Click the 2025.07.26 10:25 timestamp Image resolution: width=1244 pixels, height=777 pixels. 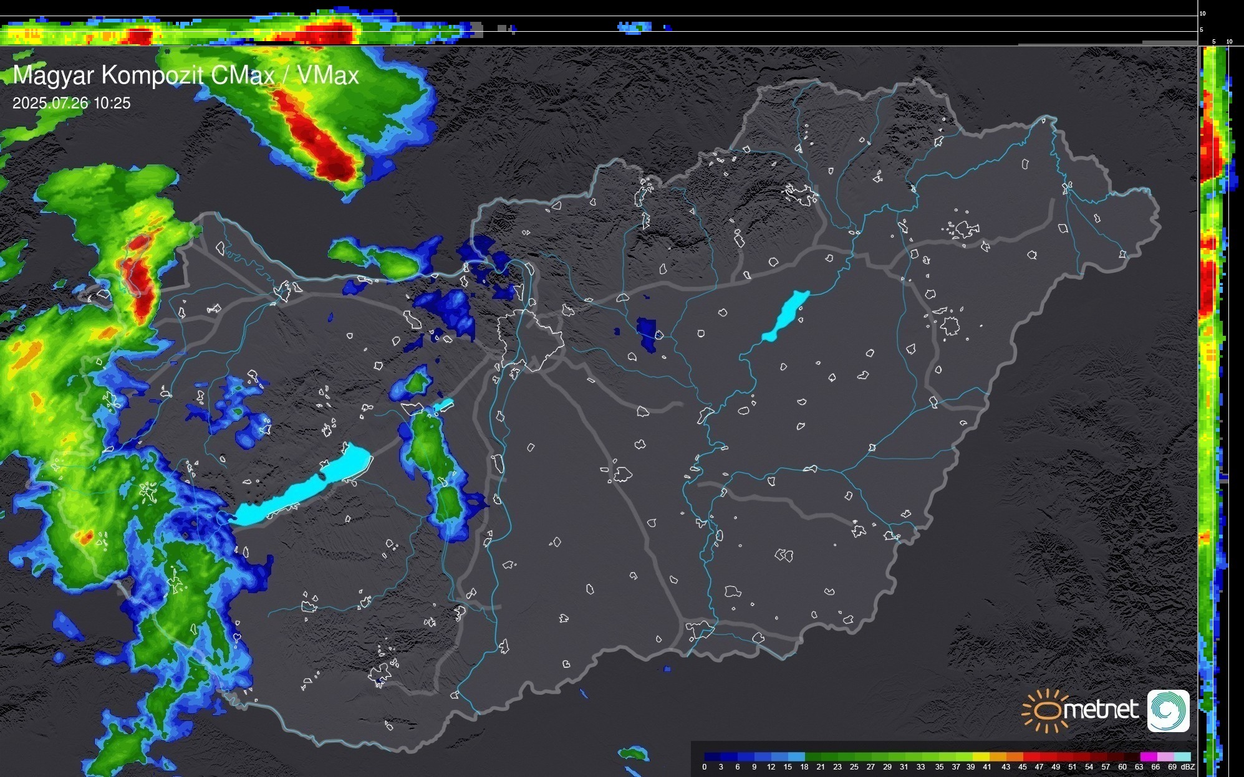pyautogui.click(x=72, y=103)
